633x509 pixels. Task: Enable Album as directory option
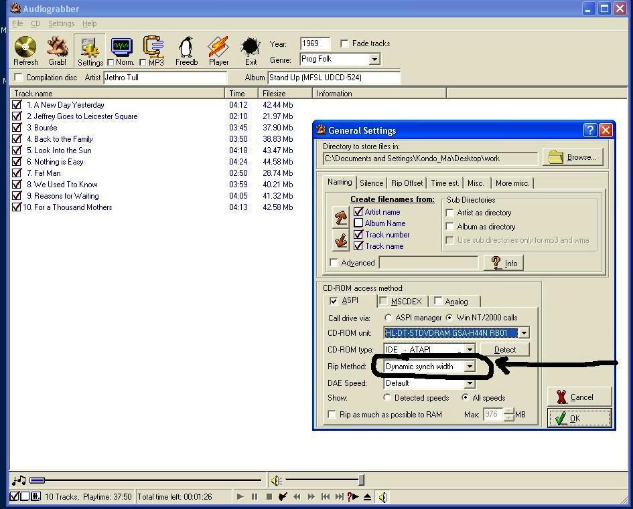point(449,227)
